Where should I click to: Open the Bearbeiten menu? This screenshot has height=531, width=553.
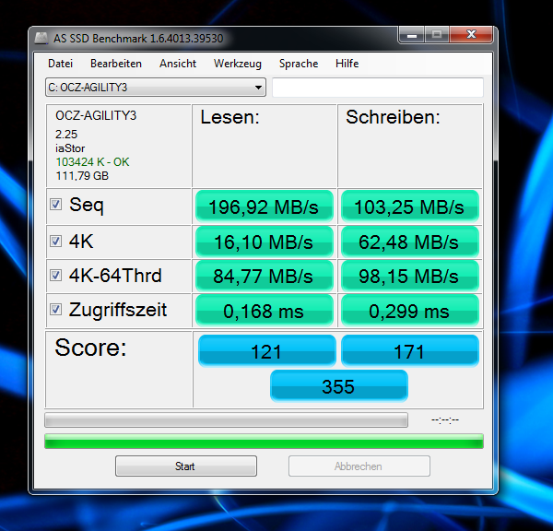(116, 64)
